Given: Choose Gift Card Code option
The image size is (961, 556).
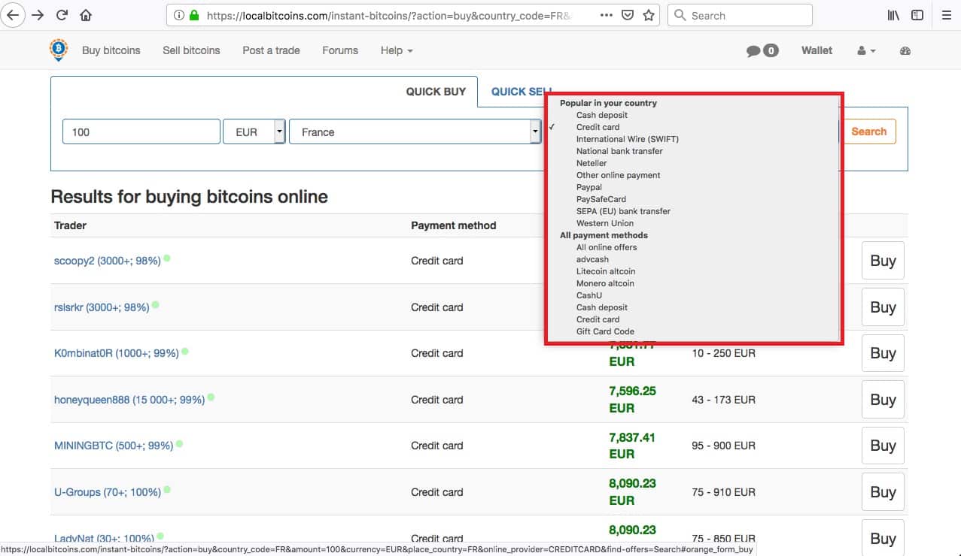Looking at the screenshot, I should tap(605, 331).
